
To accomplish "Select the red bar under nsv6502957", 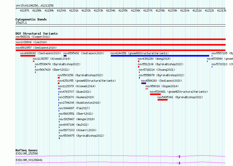I will tap(120, 50).
